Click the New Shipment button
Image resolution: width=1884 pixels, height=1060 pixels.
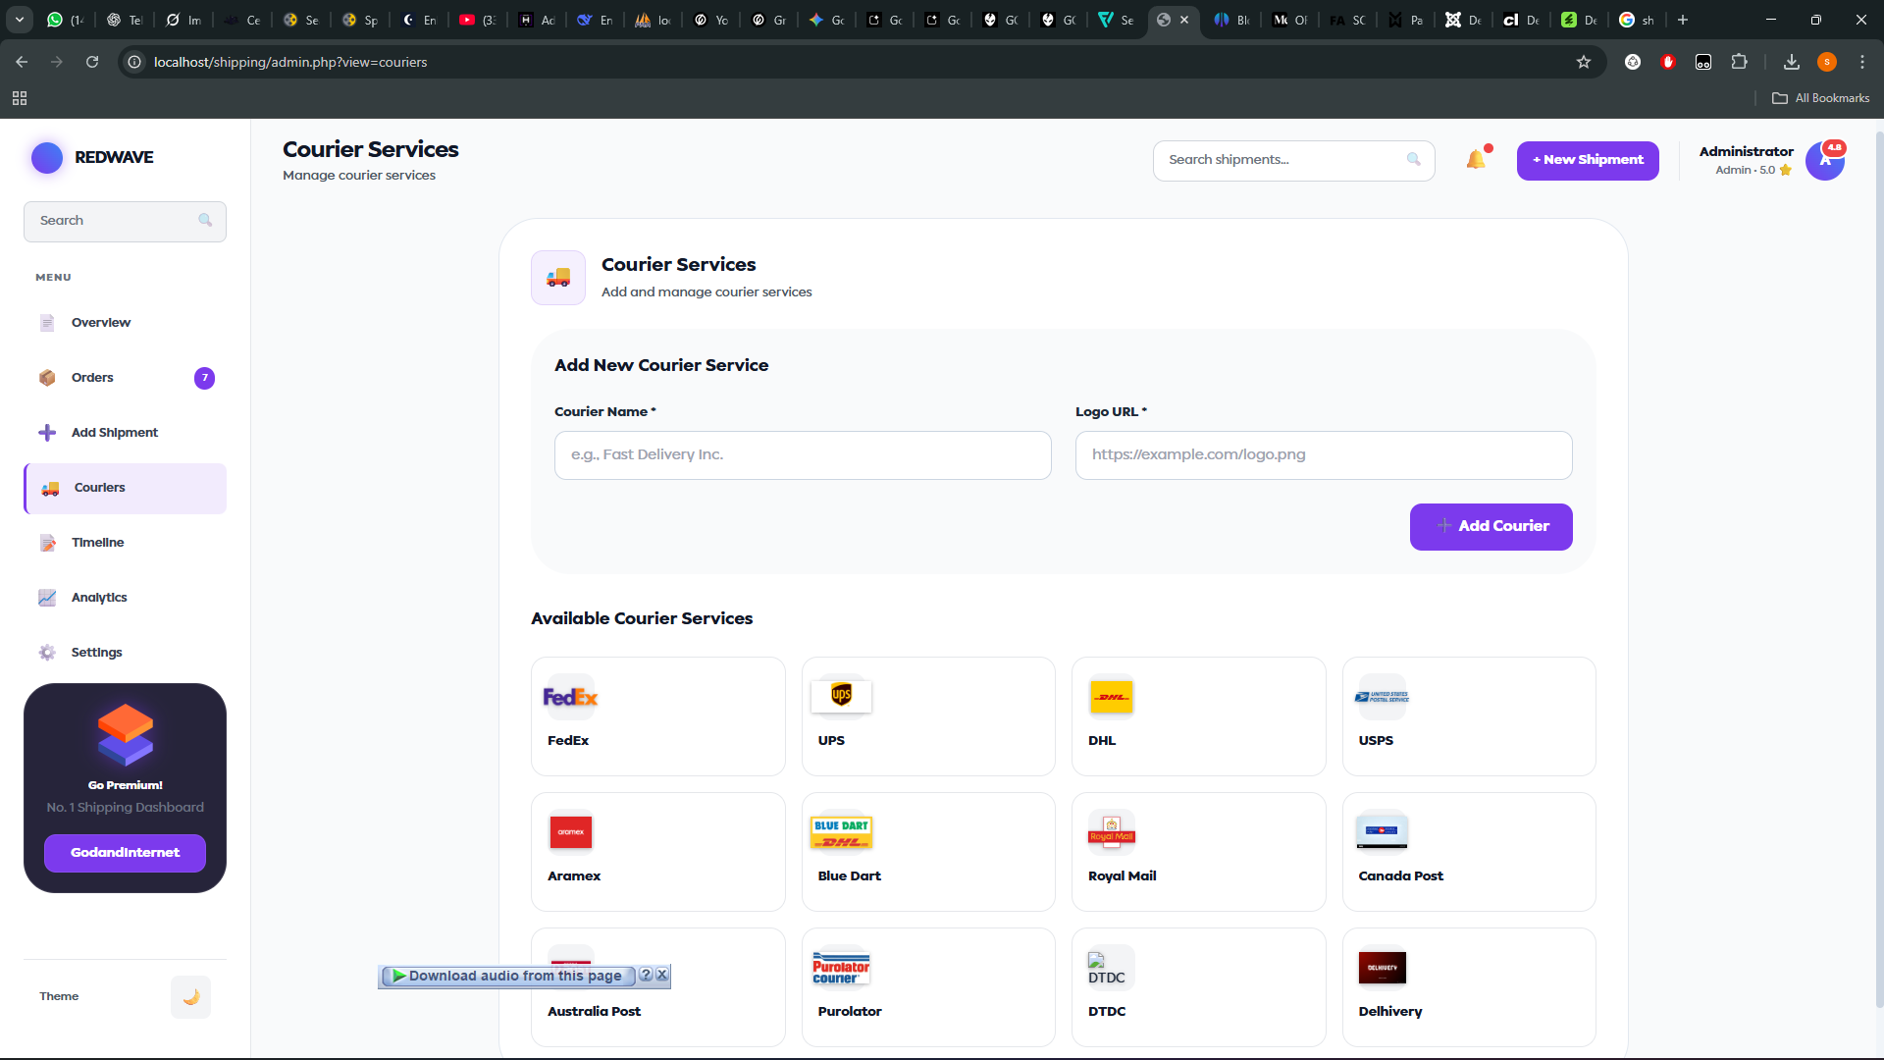click(1587, 160)
